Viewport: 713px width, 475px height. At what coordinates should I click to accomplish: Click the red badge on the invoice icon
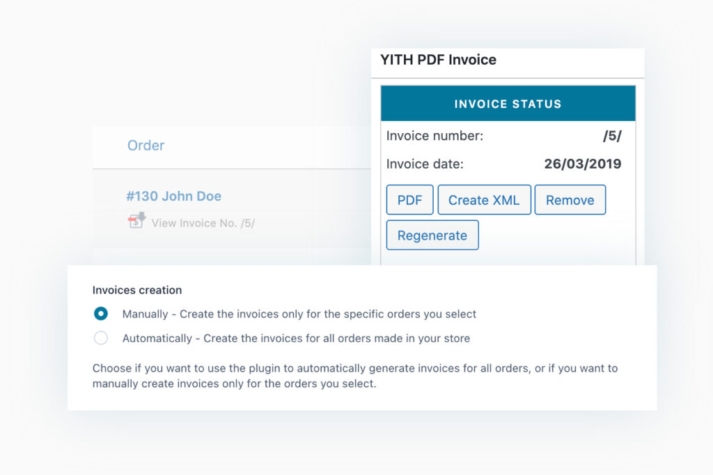[133, 218]
